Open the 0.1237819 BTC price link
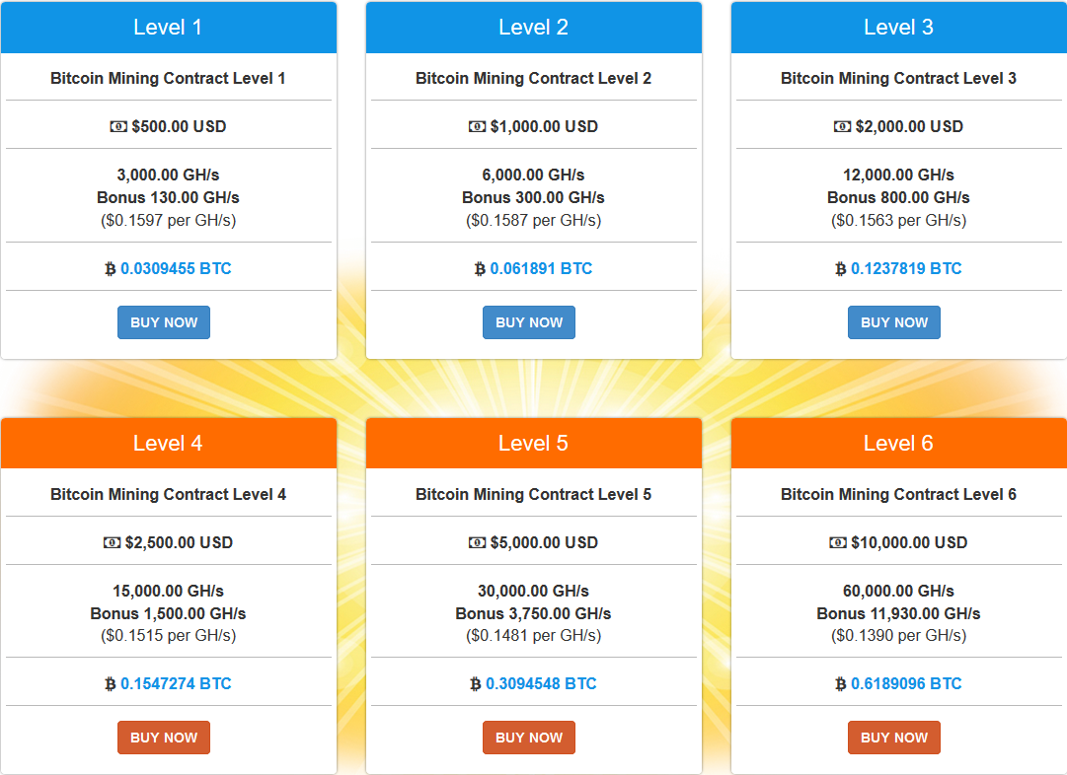This screenshot has width=1067, height=775. point(906,268)
